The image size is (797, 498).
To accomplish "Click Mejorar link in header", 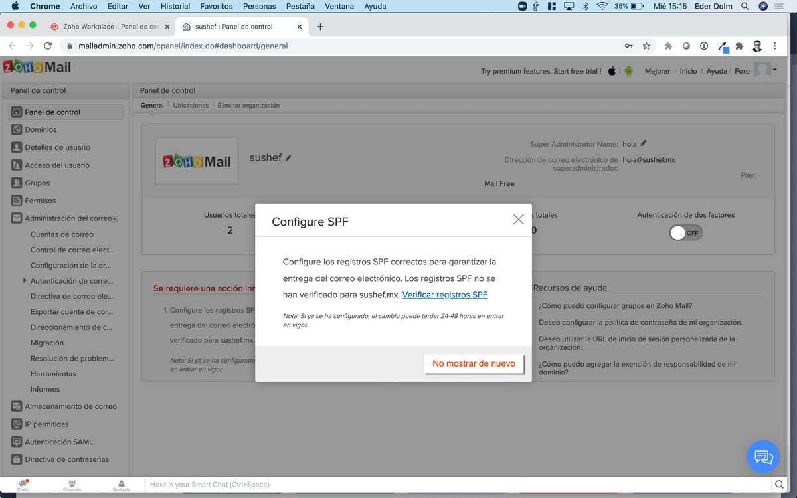I will pyautogui.click(x=657, y=71).
